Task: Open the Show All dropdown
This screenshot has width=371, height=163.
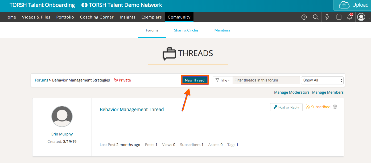Action: pyautogui.click(x=322, y=80)
